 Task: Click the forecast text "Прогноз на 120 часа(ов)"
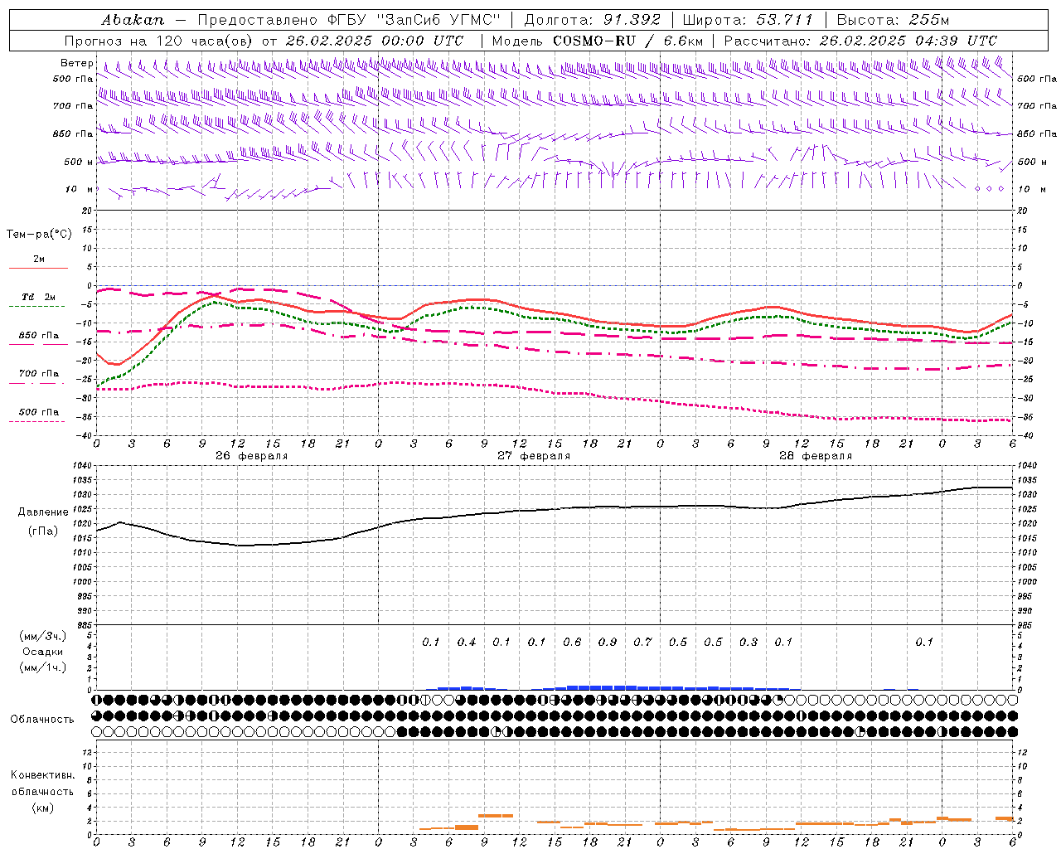point(160,41)
